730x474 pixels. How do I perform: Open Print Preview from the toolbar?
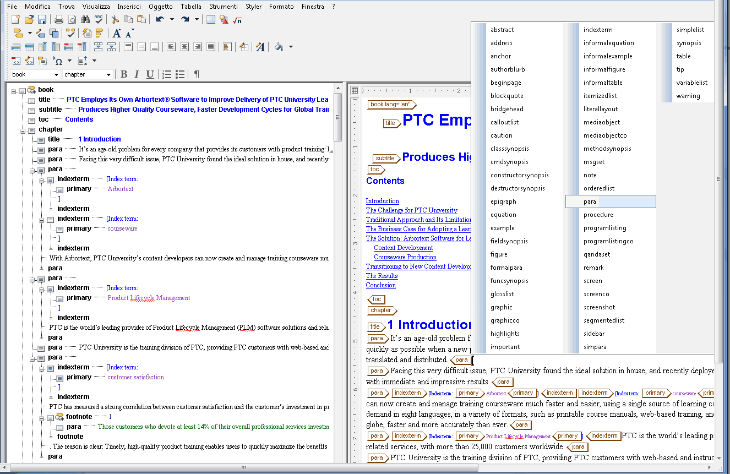(x=72, y=20)
